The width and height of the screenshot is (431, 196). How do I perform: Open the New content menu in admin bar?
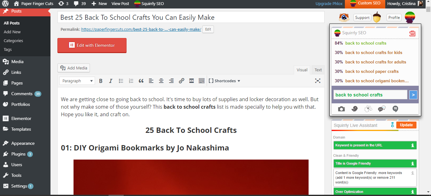[99, 3]
